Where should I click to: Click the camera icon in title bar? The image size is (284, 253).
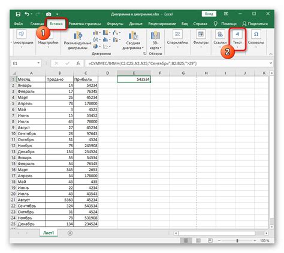click(49, 14)
